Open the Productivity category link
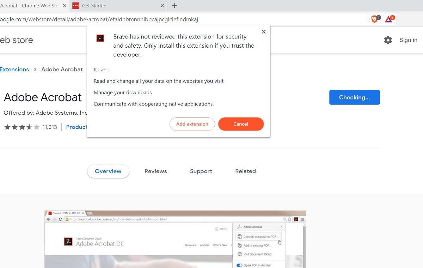This screenshot has height=268, width=423. pyautogui.click(x=76, y=127)
